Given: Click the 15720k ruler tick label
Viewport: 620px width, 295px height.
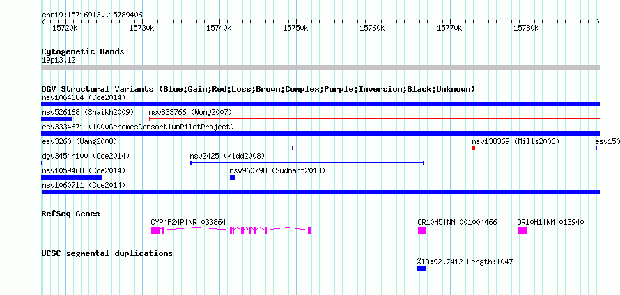Looking at the screenshot, I should pos(65,29).
